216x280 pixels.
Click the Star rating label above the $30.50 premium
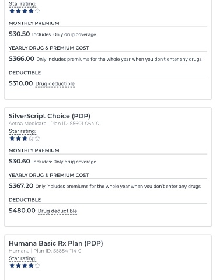23,4
